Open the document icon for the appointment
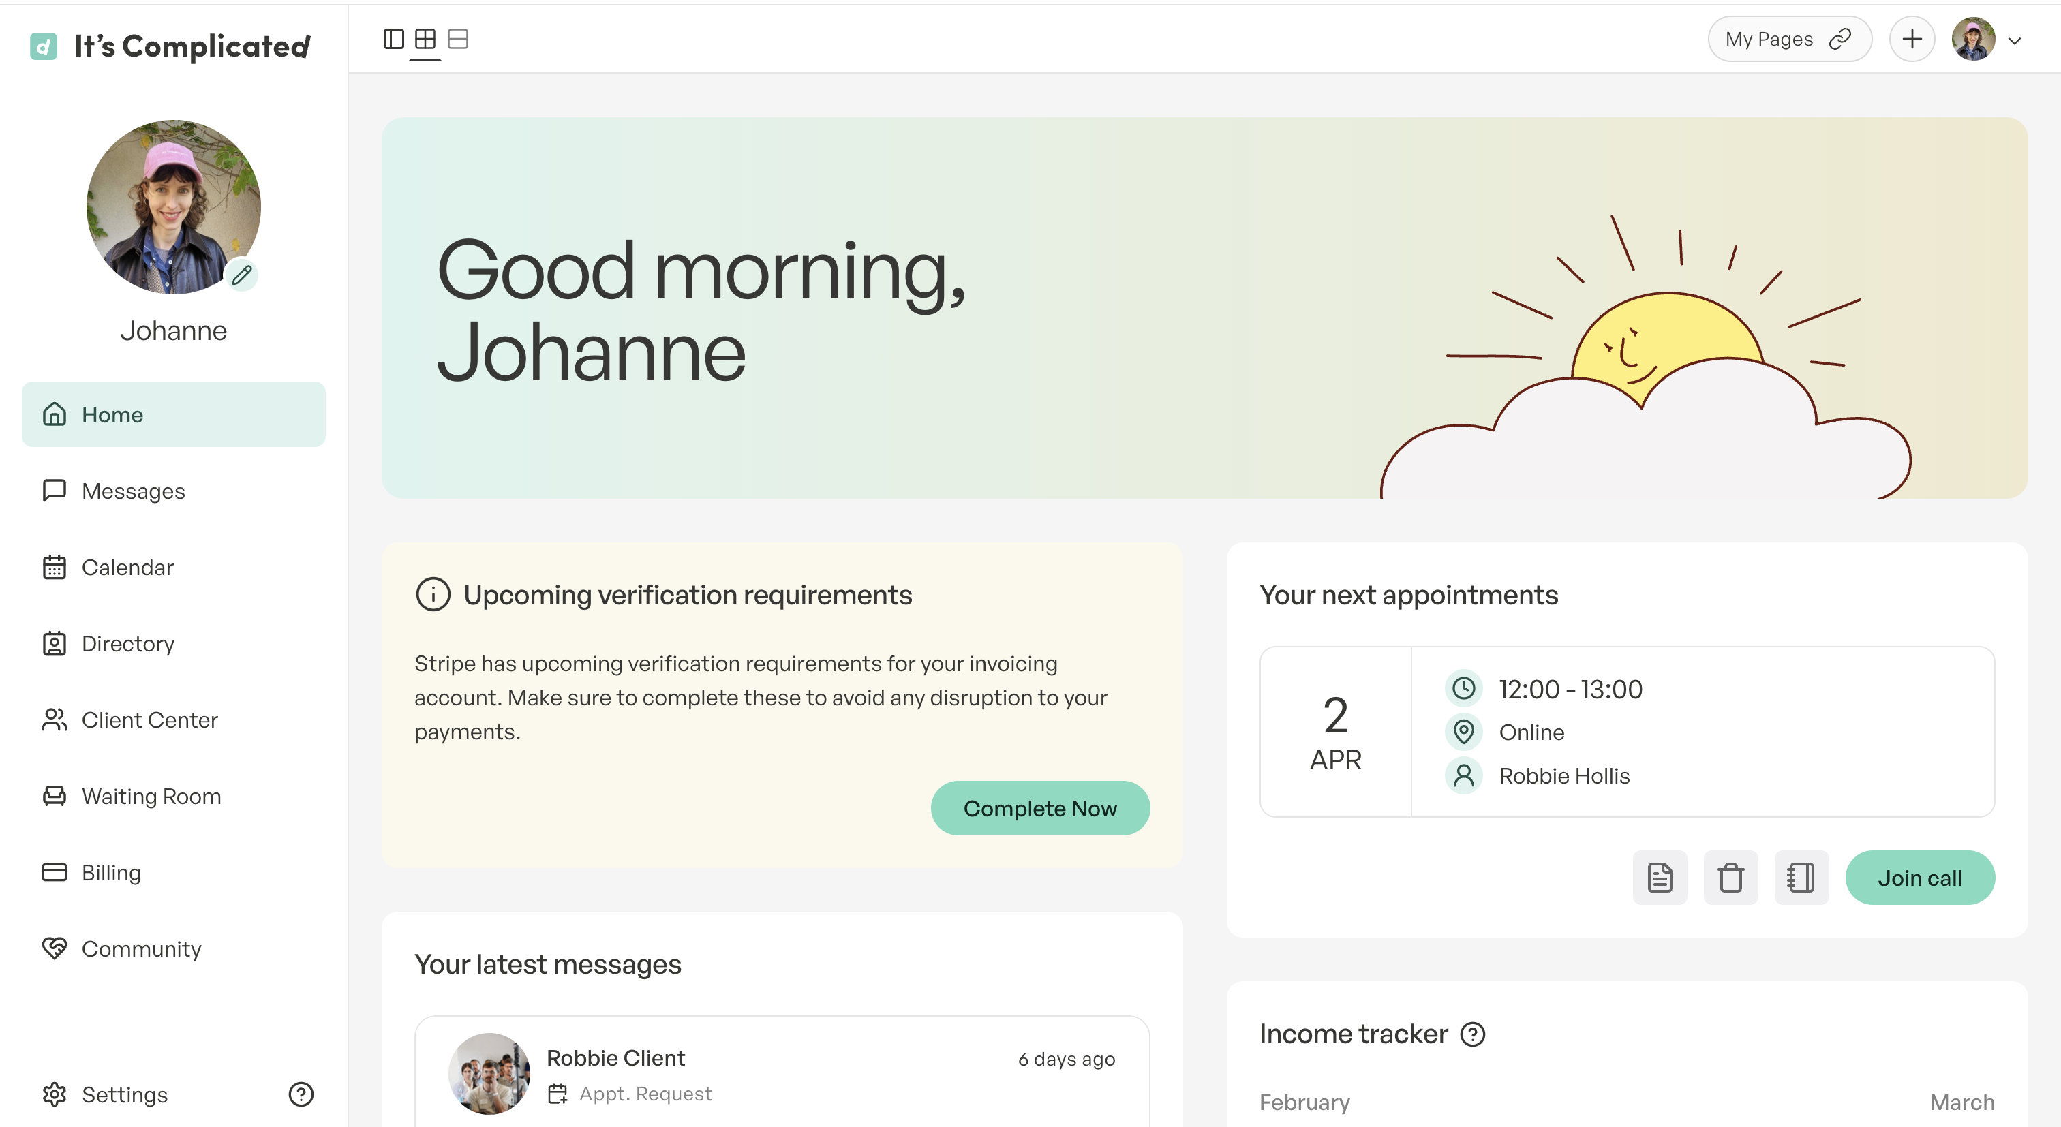2061x1127 pixels. coord(1660,878)
